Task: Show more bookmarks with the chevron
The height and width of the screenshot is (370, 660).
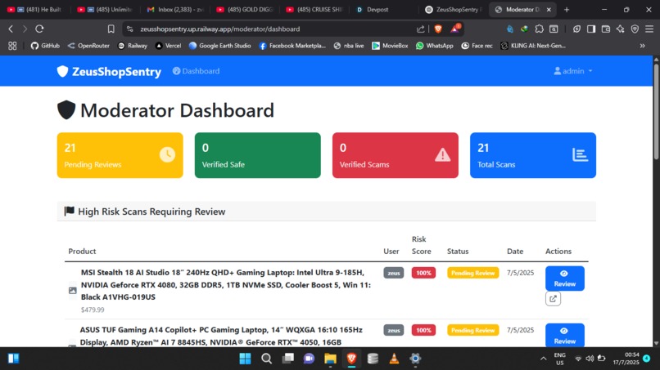Action: tap(642, 46)
